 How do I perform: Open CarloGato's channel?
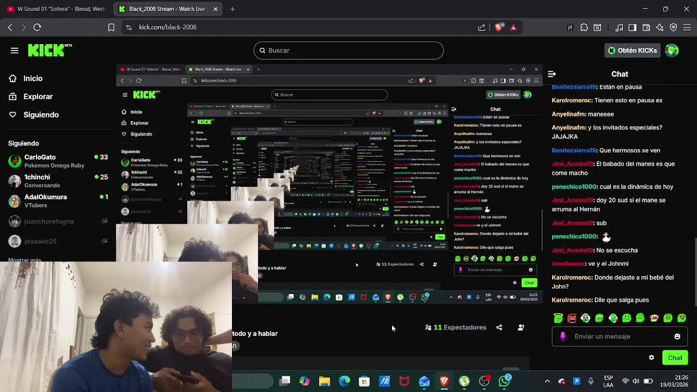tap(58, 161)
